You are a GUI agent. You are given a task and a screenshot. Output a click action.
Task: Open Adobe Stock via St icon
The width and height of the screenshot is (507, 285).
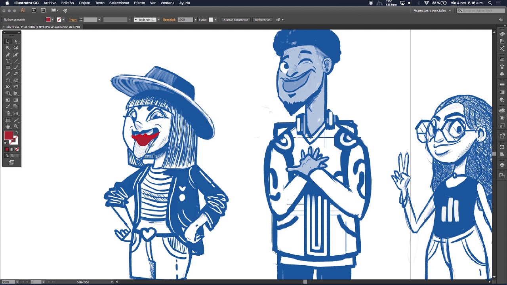pos(43,10)
